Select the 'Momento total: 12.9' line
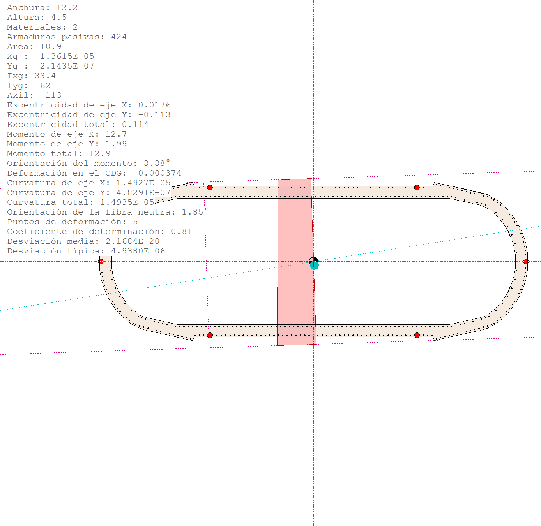The height and width of the screenshot is (526, 541). pyautogui.click(x=58, y=154)
